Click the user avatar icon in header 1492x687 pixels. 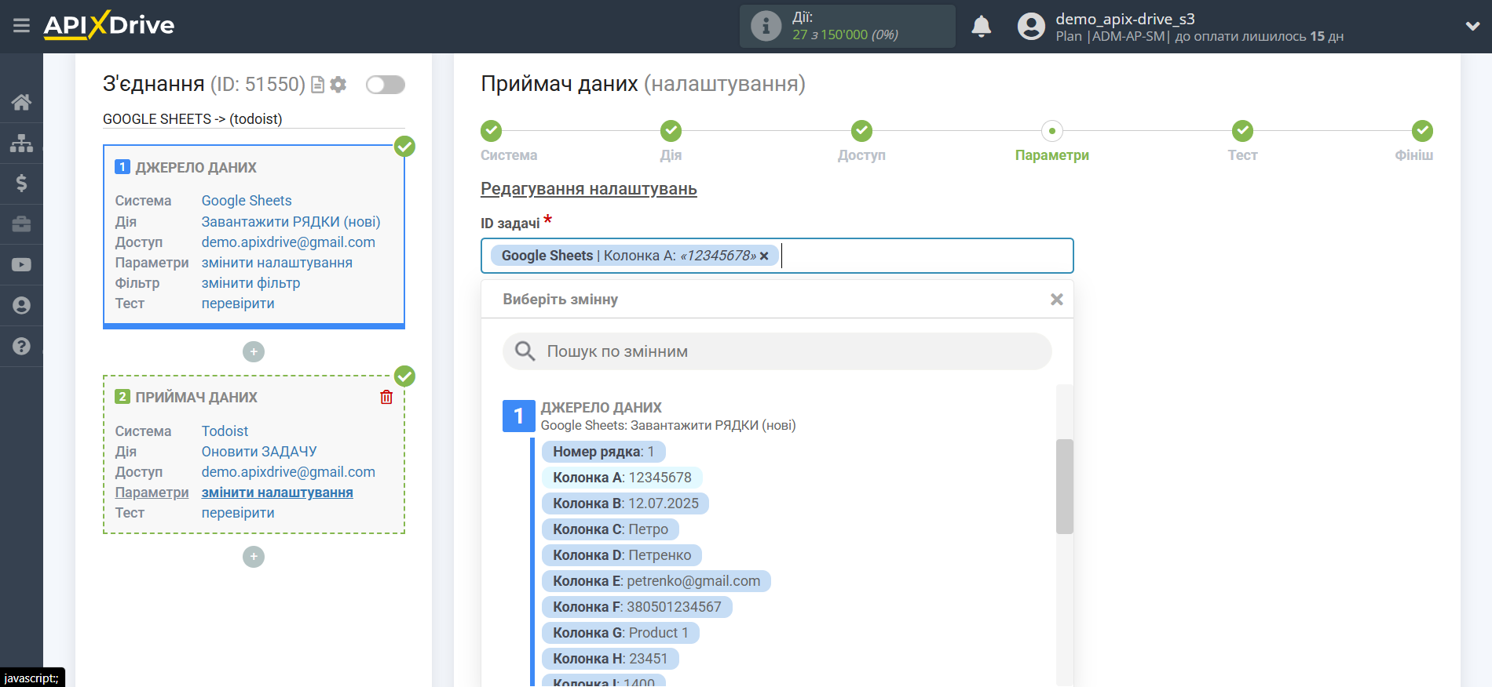coord(1031,26)
